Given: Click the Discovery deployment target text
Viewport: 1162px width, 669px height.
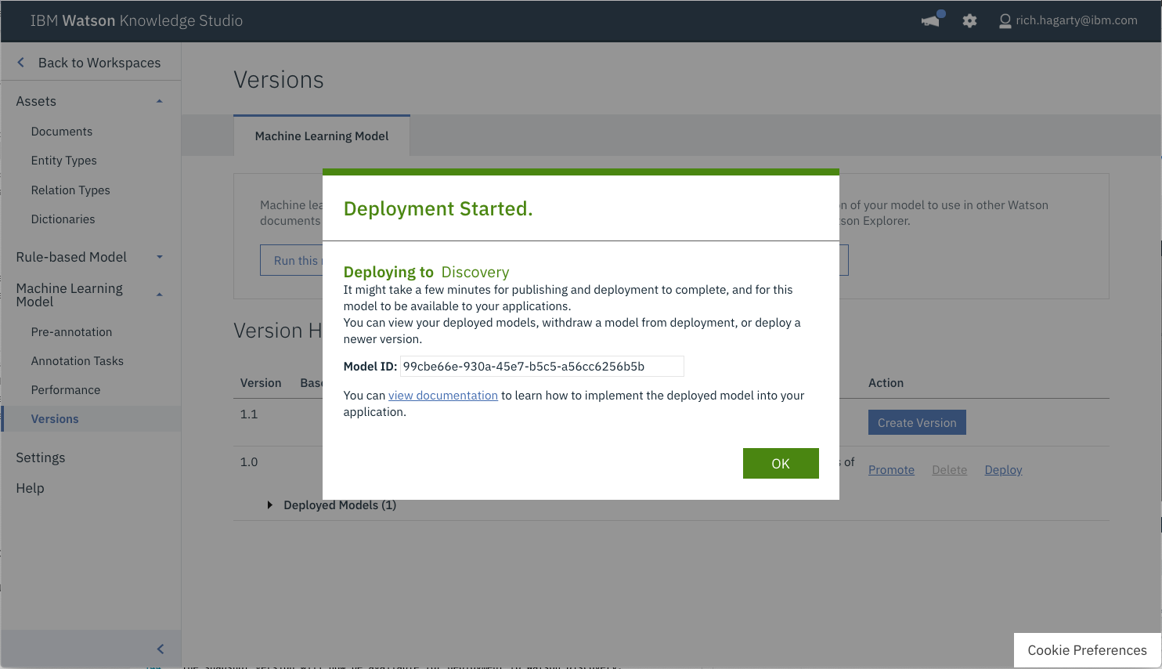Looking at the screenshot, I should (x=475, y=272).
